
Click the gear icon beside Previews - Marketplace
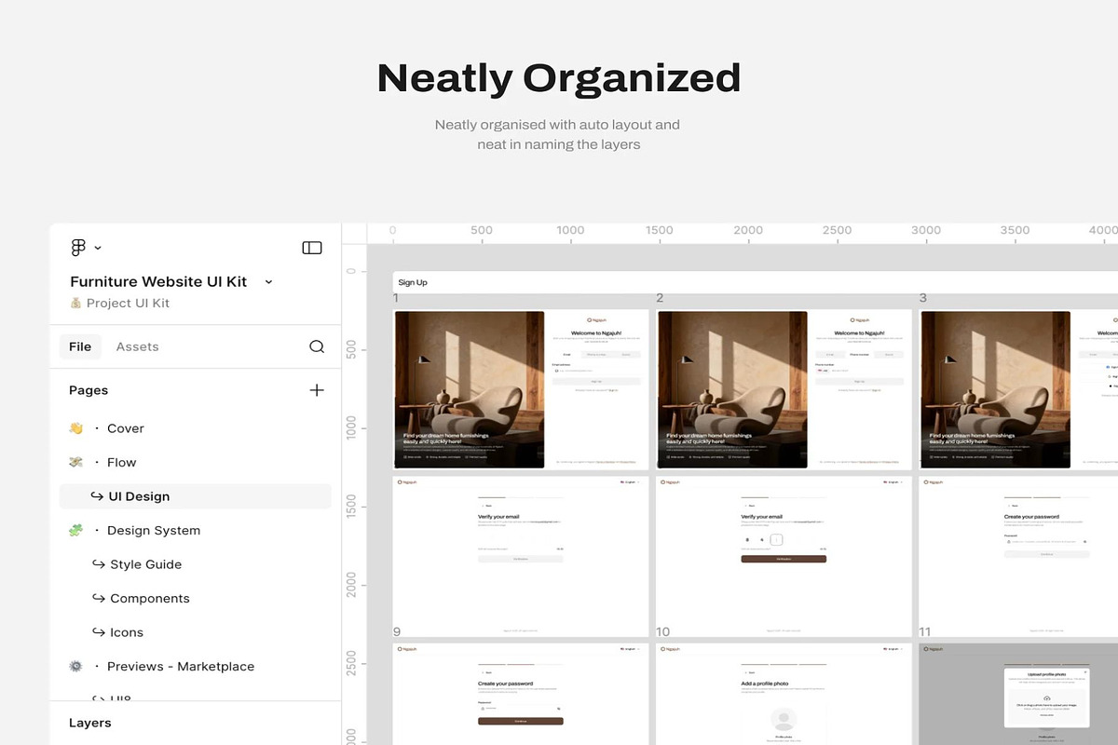75,666
